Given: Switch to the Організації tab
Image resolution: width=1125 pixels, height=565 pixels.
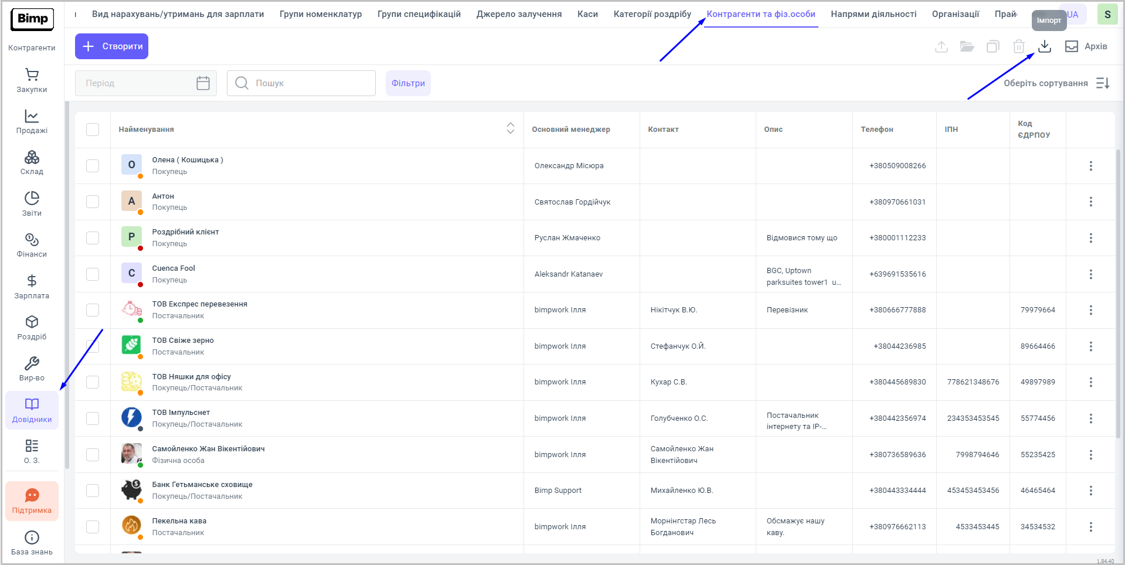Looking at the screenshot, I should [955, 14].
